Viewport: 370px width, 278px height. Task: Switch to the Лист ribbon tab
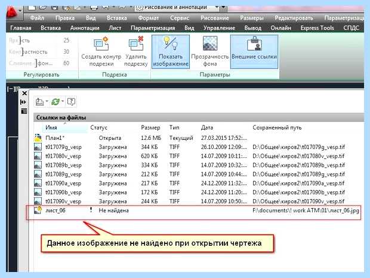click(x=115, y=28)
